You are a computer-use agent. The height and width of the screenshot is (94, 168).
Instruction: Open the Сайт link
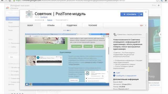pyautogui.click(x=118, y=73)
